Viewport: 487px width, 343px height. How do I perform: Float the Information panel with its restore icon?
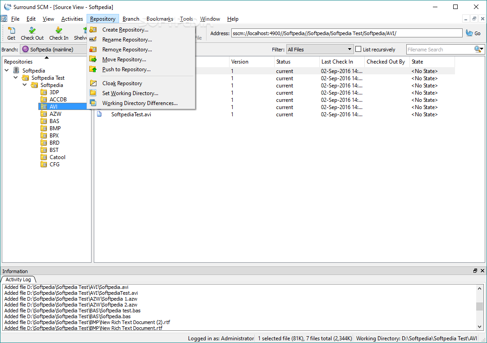point(475,271)
